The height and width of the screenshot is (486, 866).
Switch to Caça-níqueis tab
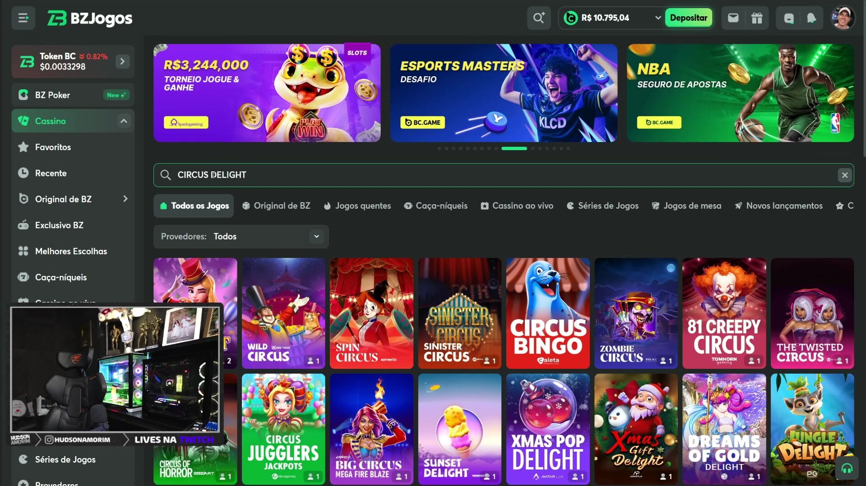[436, 206]
